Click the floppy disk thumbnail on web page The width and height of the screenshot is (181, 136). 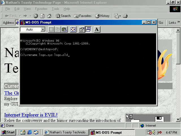(x=159, y=119)
